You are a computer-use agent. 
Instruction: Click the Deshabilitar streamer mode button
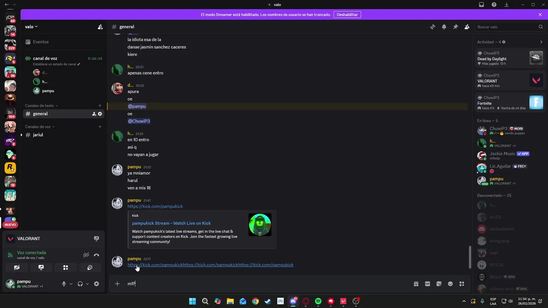coord(347,15)
